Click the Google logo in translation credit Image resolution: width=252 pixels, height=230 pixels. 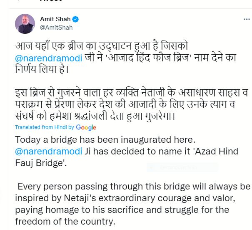tap(86, 127)
